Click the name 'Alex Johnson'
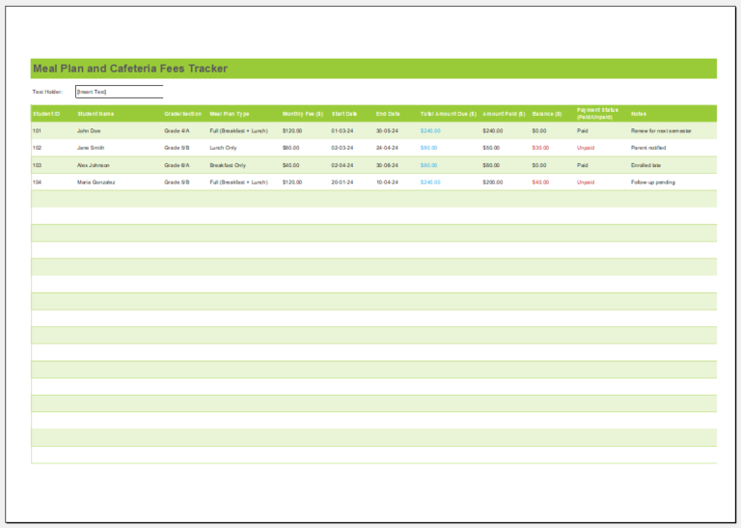 93,165
